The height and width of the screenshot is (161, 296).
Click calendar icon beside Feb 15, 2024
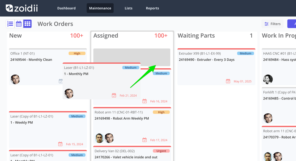tap(60, 144)
